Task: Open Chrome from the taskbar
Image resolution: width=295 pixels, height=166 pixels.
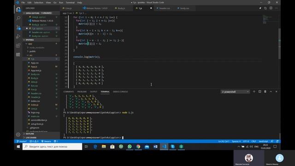Action: click(138, 147)
